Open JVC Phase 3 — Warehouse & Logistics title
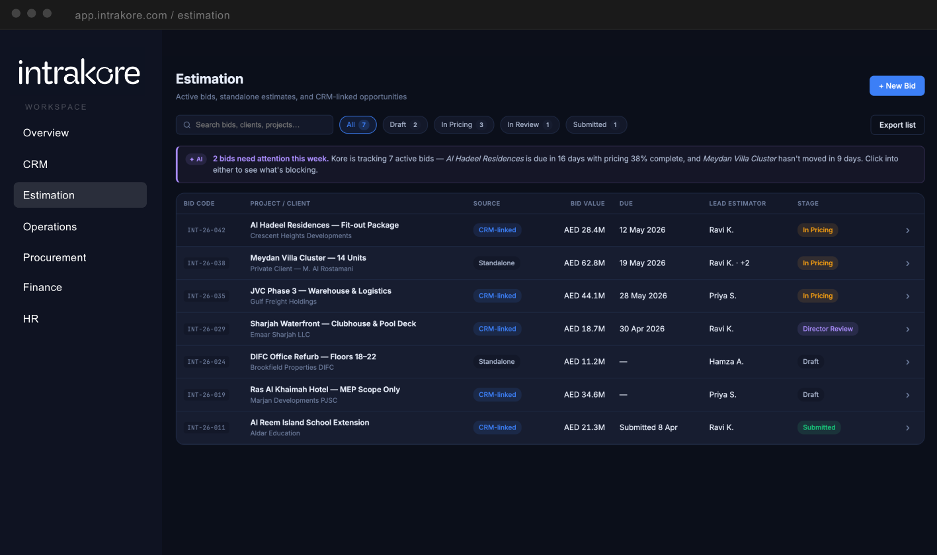 coord(321,291)
